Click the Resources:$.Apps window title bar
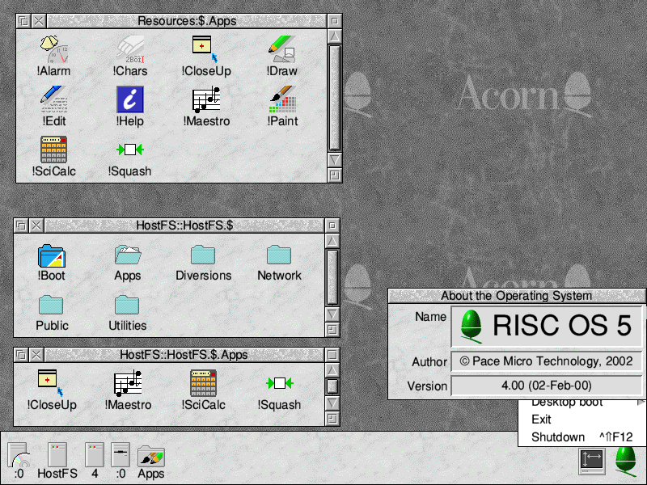The width and height of the screenshot is (647, 485). click(x=187, y=21)
